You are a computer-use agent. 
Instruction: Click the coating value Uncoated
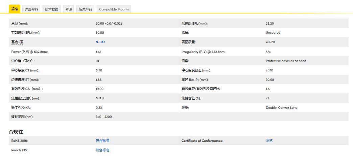tap(273, 33)
